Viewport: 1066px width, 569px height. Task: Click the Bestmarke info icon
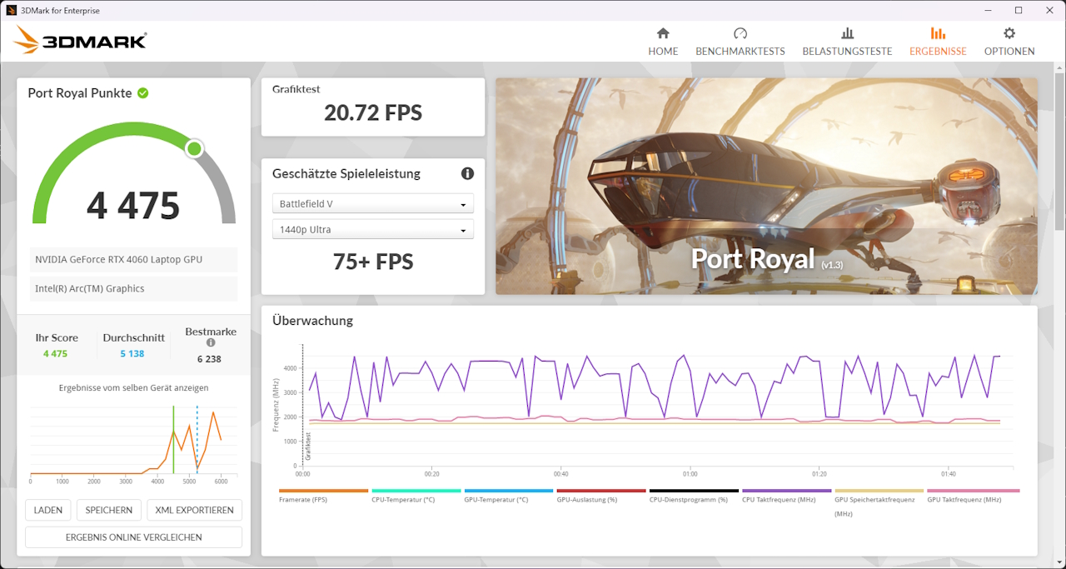click(x=211, y=342)
